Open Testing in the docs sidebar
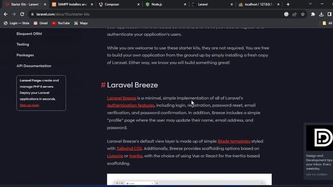This screenshot has height=187, width=333. (23, 44)
